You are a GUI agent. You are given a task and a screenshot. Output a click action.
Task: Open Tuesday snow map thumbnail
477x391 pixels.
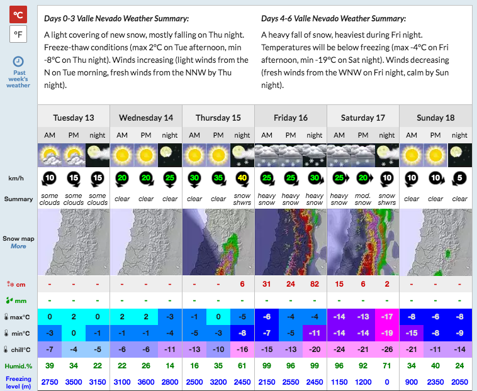(74, 242)
